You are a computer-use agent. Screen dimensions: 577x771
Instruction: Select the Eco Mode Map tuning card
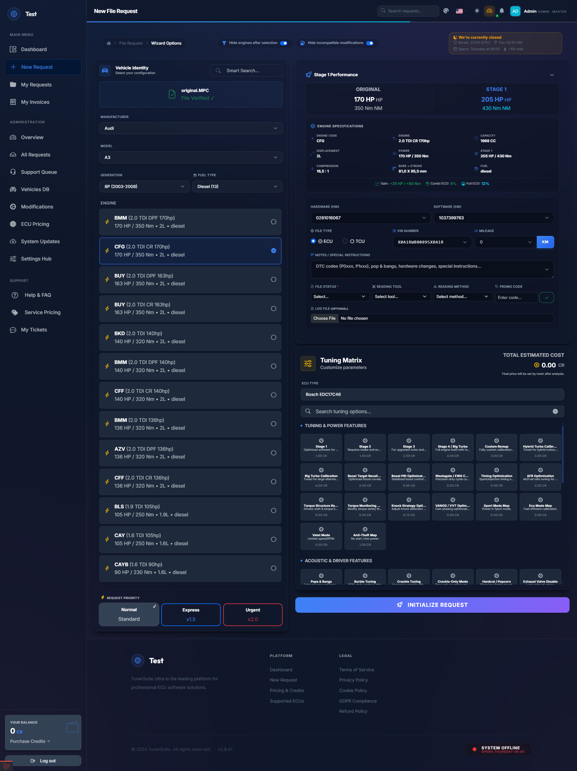(540, 506)
